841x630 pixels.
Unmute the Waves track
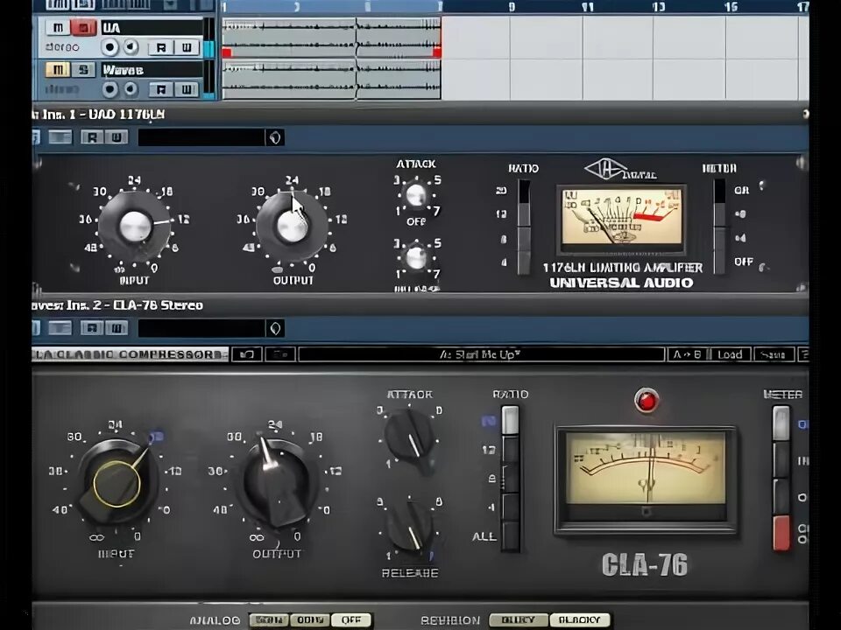(58, 70)
